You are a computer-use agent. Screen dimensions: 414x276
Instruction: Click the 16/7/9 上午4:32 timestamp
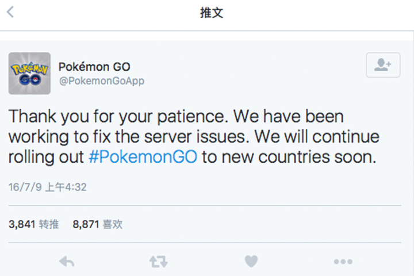coord(48,187)
